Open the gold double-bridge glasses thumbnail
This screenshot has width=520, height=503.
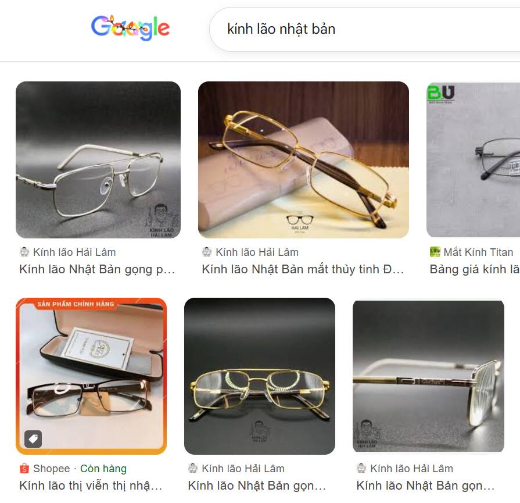(260, 376)
